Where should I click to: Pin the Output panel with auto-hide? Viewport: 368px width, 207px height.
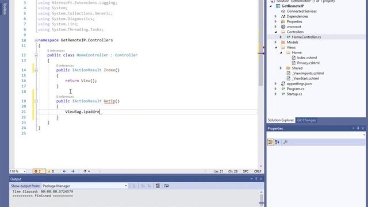(256, 179)
